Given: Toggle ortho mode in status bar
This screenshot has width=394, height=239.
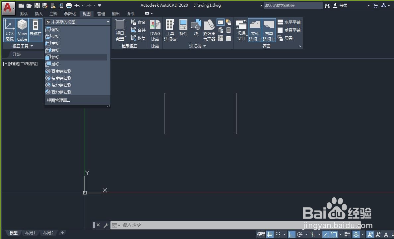Looking at the screenshot, I should [x=292, y=234].
